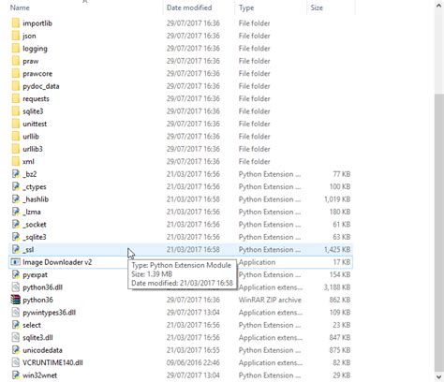Select the unittest file name
Screen dimensions: 444x382
tap(35, 124)
